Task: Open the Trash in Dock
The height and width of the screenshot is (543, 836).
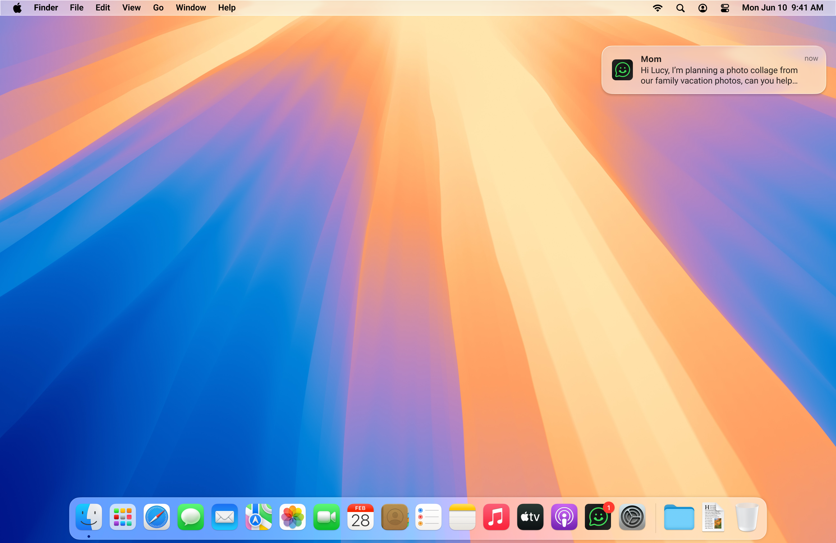Action: (x=747, y=517)
